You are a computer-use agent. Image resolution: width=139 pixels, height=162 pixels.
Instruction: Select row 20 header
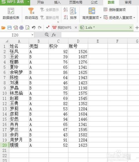tap(4, 145)
